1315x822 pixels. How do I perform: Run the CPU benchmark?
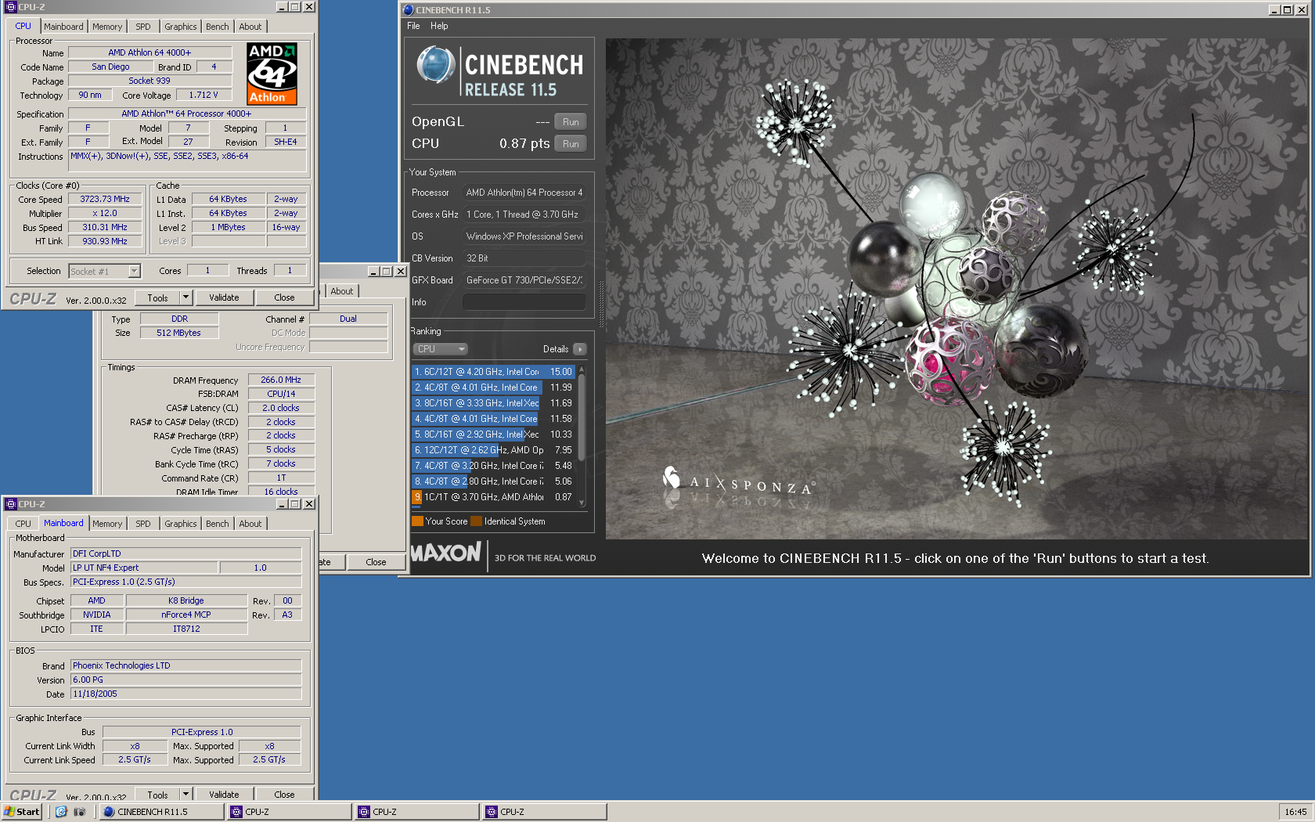coord(571,144)
